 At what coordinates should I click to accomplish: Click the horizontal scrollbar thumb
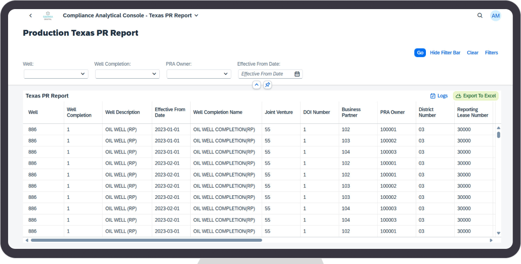146,240
